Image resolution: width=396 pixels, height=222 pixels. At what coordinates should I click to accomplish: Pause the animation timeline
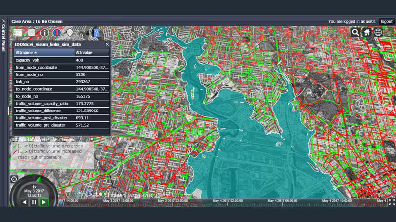(x=34, y=202)
